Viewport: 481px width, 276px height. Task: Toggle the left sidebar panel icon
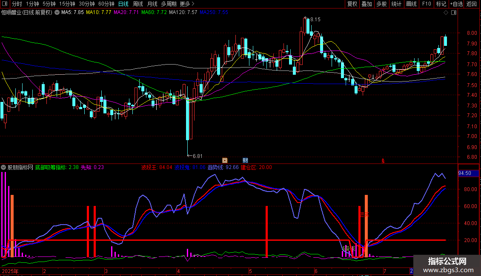click(5, 4)
